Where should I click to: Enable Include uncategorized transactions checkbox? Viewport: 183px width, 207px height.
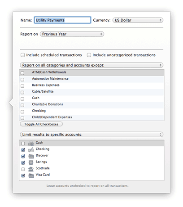tap(89, 55)
